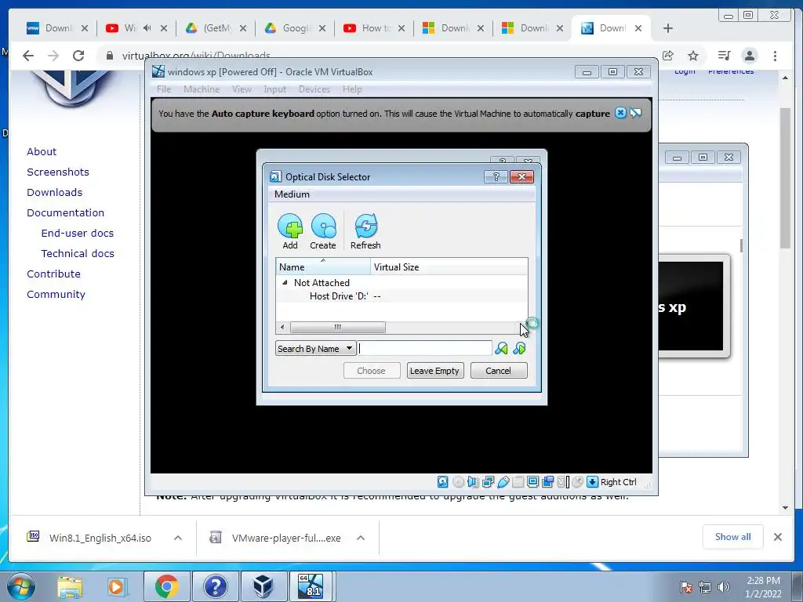Open the Devices menu in VM window
Screen dimensions: 803x602
coord(314,89)
